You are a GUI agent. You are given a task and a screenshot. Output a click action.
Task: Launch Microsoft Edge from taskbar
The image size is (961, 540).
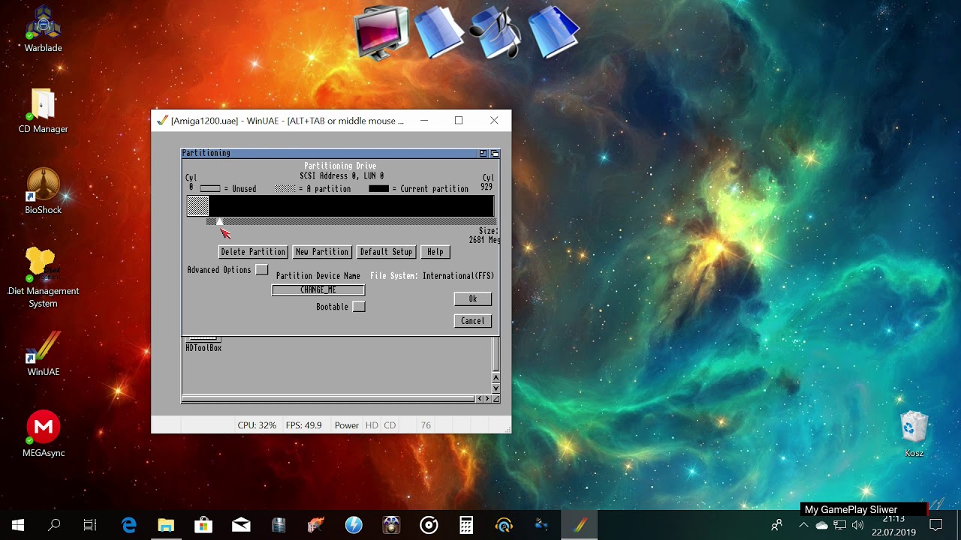[x=129, y=525]
